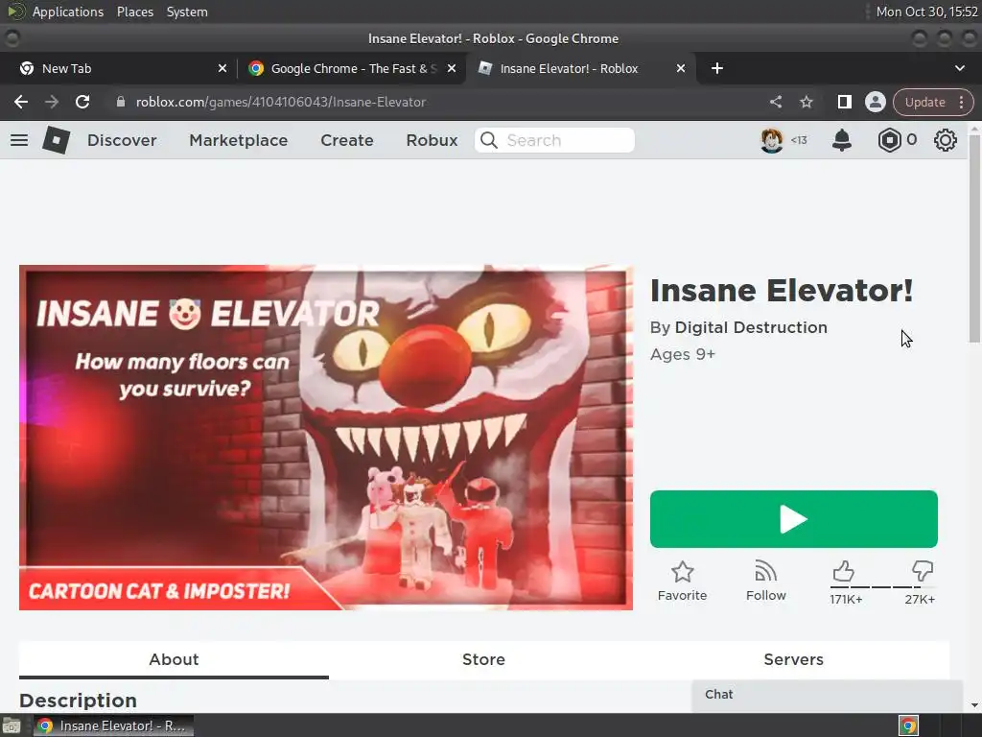Screen dimensions: 982x737
Task: Follow the Insane Elevator game
Action: 765,582
